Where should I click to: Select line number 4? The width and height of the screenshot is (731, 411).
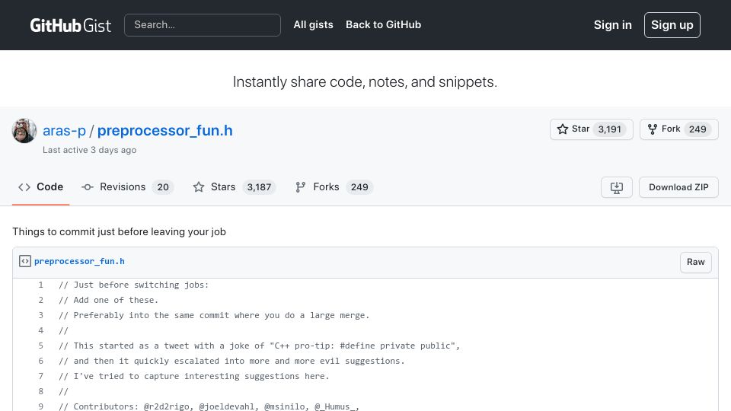[x=40, y=330]
